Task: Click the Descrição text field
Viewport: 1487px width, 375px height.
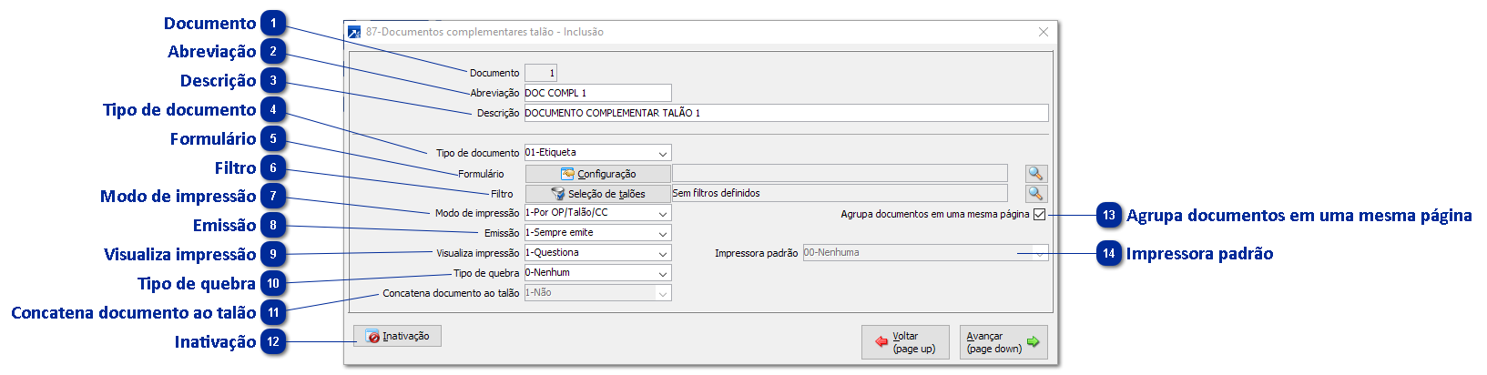Action: tap(786, 113)
